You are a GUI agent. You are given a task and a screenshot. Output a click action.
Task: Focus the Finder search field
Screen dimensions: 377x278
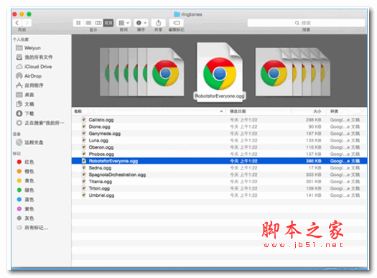306,23
